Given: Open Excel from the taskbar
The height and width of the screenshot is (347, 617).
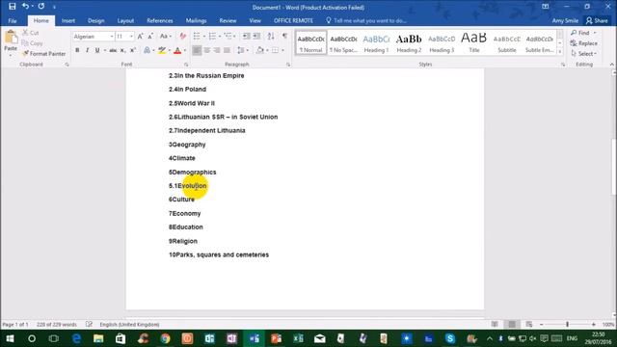Looking at the screenshot, I should (x=298, y=338).
